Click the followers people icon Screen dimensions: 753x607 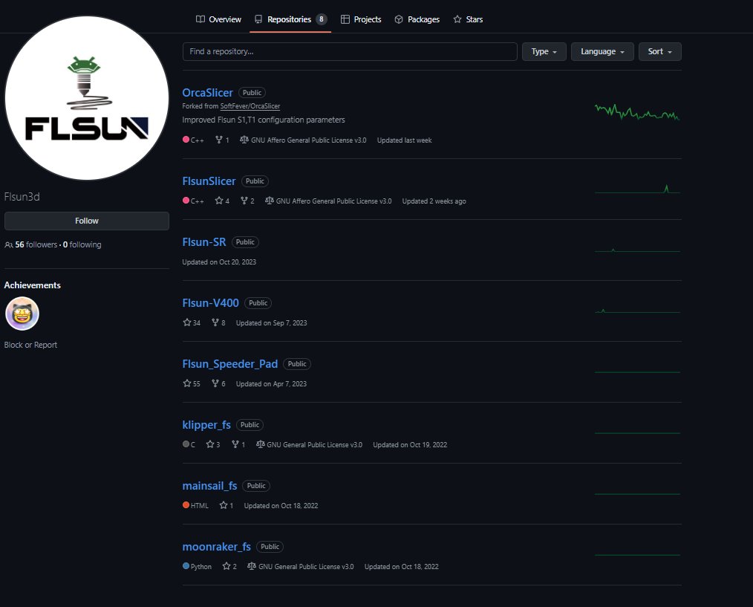tap(8, 244)
